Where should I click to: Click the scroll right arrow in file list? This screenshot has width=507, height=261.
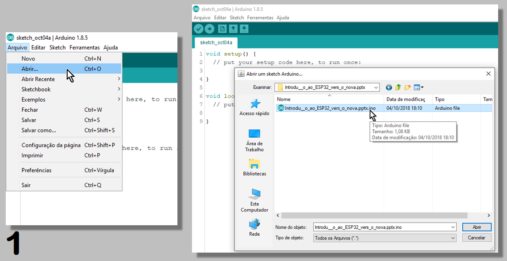[x=489, y=215]
